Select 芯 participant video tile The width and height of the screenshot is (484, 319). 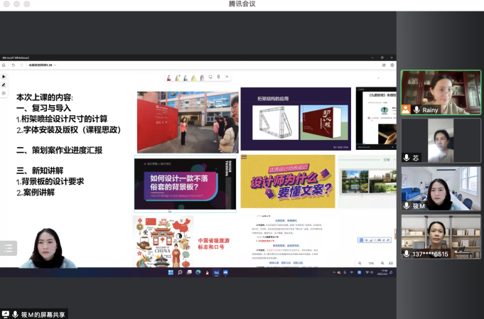[x=441, y=141]
